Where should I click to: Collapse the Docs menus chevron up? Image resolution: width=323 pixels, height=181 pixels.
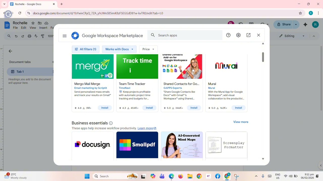[314, 36]
